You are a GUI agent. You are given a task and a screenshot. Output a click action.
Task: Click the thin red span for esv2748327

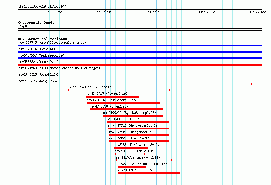coord(130,154)
